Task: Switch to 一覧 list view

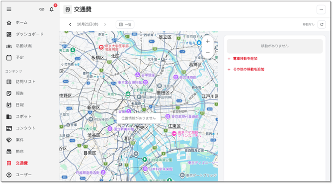Action: (x=125, y=24)
